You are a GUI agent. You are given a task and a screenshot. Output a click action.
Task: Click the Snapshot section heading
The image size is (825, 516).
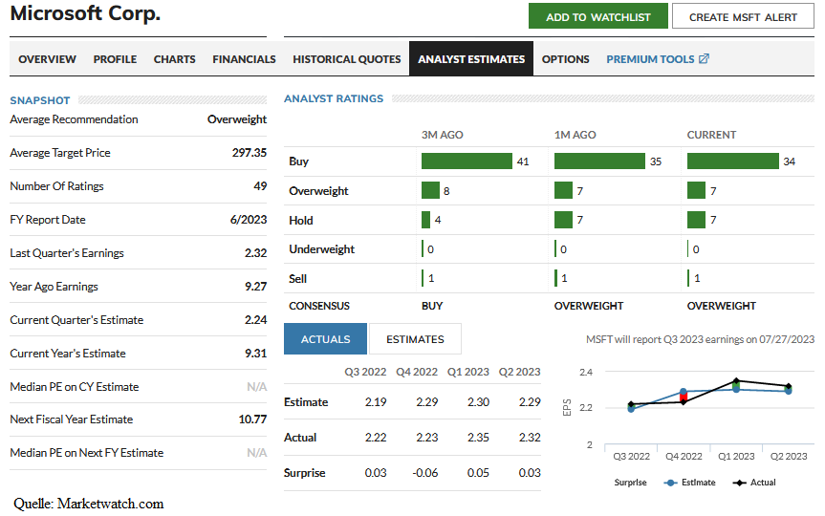click(40, 100)
